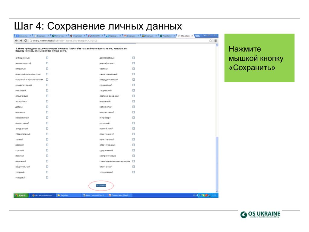Switch to the 'Регистрац' tab

tap(59, 36)
